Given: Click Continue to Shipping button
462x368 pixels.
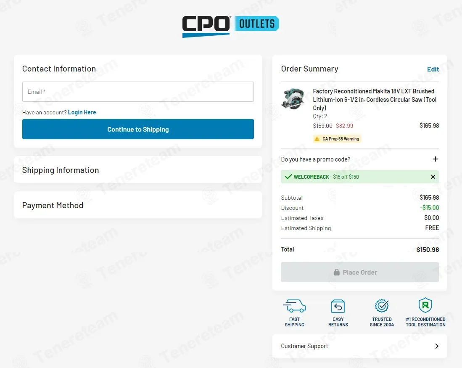Looking at the screenshot, I should coord(138,129).
